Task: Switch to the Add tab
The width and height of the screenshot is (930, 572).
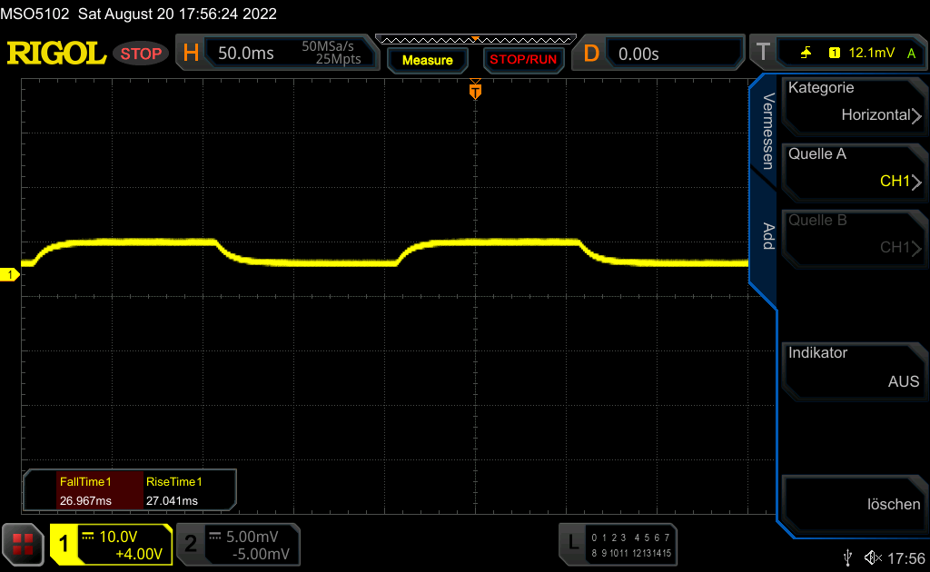Action: pyautogui.click(x=768, y=236)
